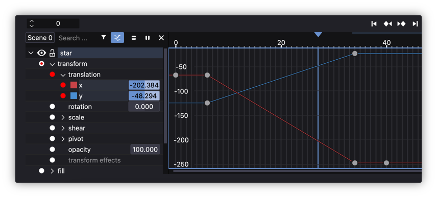Screen dimensions: 437x198
Task: Click the current frame number field
Action: 58,23
